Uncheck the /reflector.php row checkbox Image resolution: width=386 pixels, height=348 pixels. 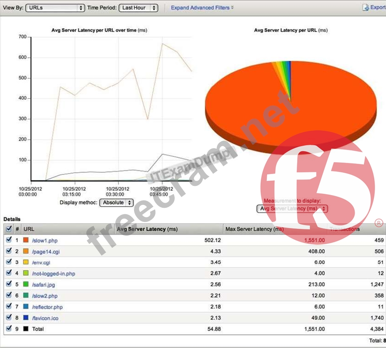pos(8,307)
